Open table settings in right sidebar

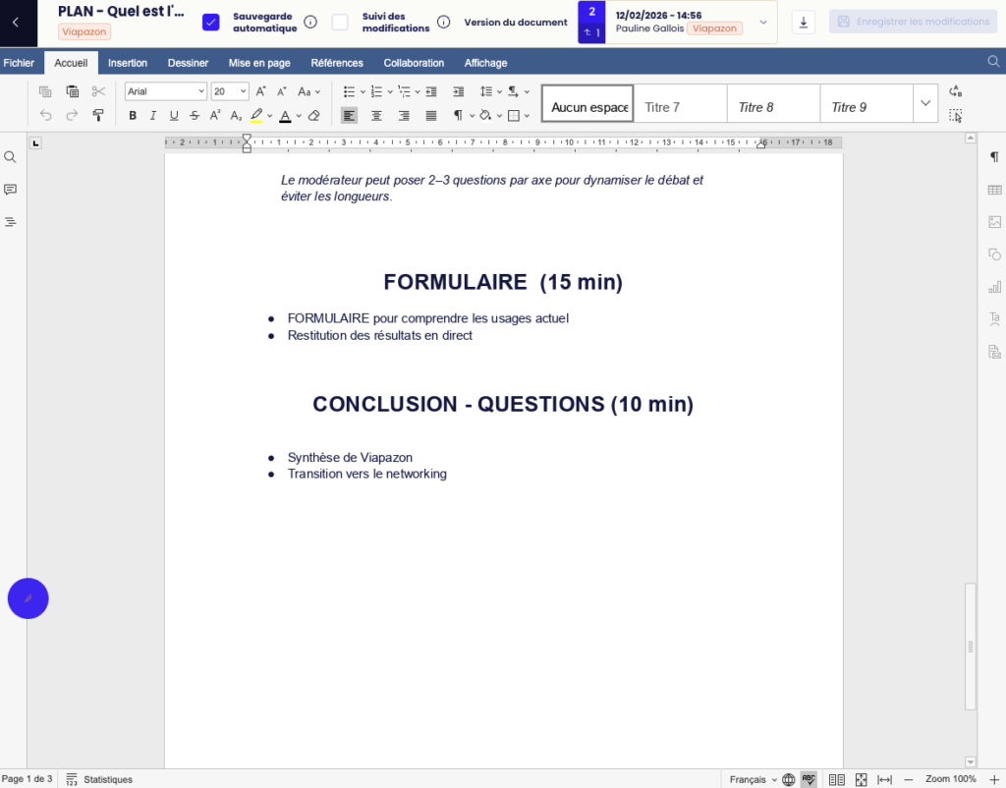(x=994, y=190)
